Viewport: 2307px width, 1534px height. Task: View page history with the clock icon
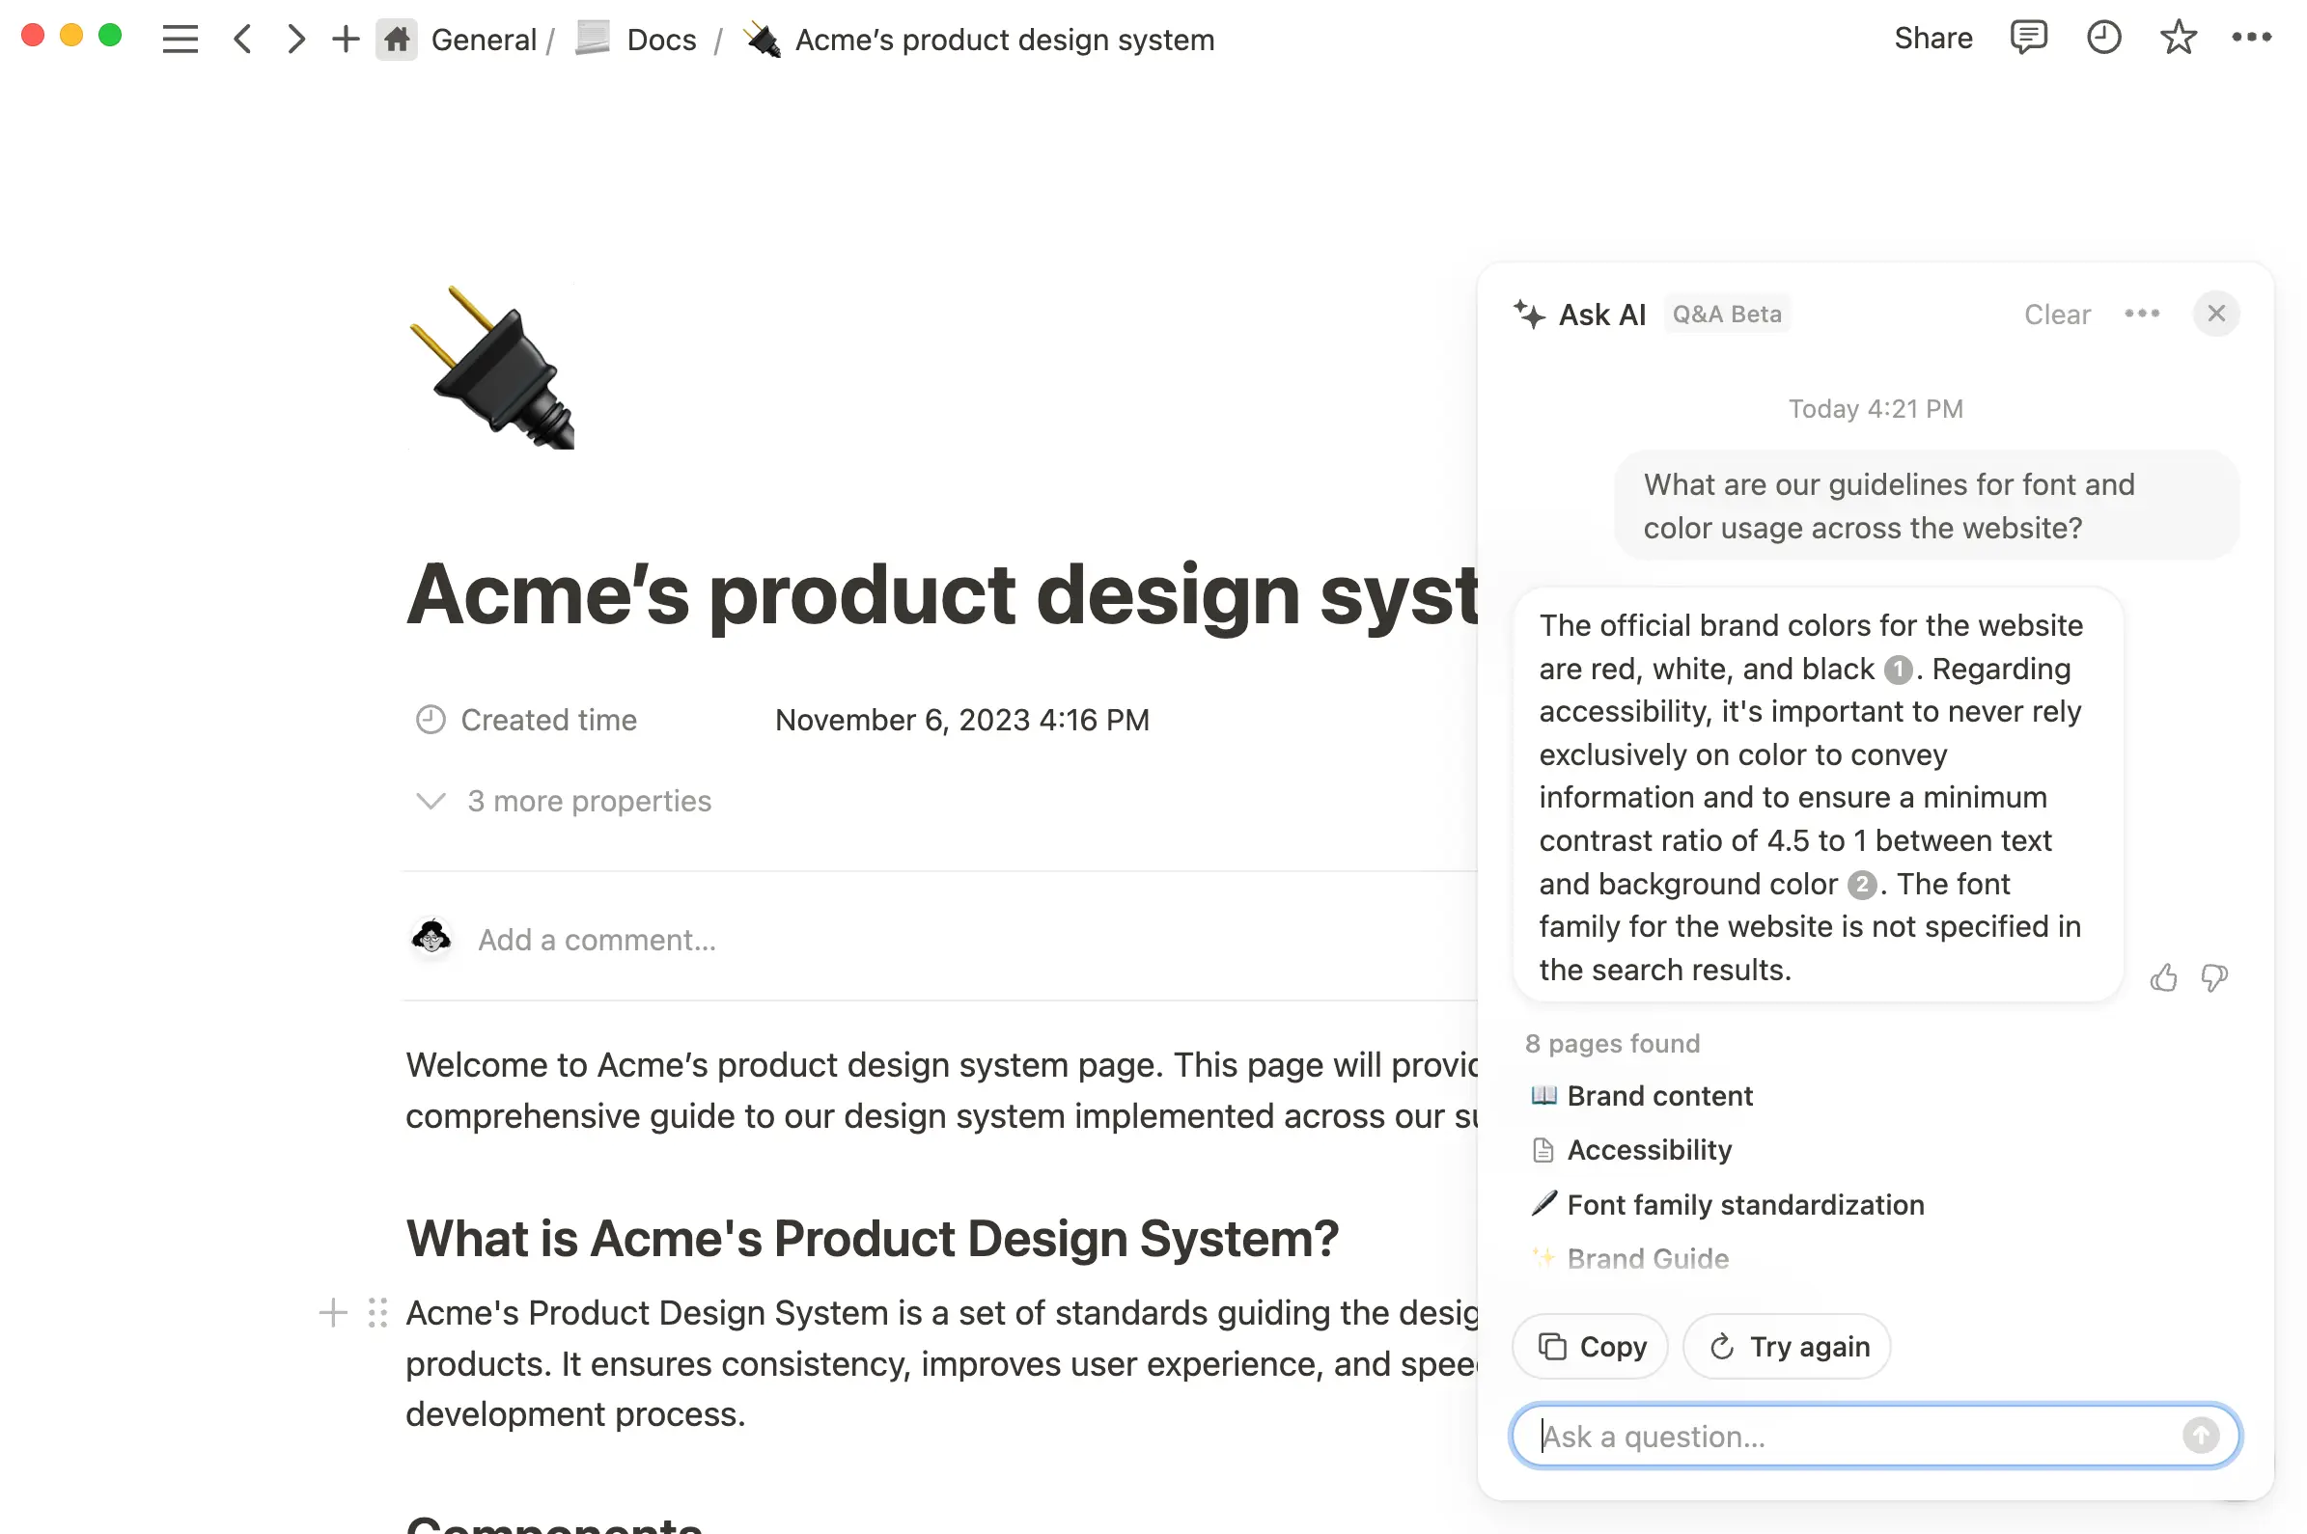coord(2102,39)
